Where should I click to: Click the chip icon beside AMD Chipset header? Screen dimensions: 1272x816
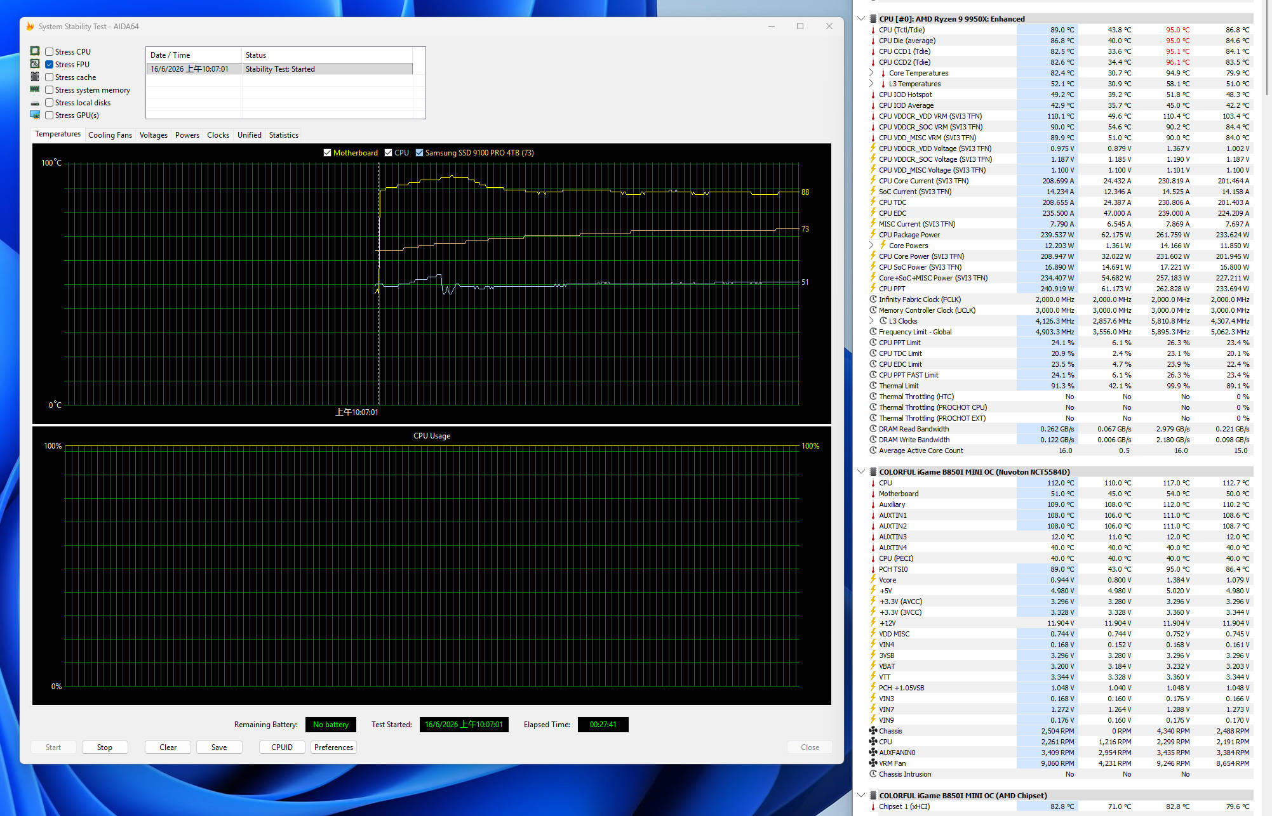(x=873, y=796)
